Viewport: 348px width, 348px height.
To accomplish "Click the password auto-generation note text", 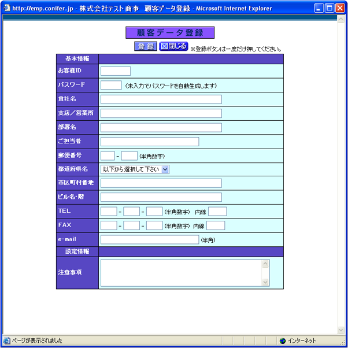I will 171,86.
